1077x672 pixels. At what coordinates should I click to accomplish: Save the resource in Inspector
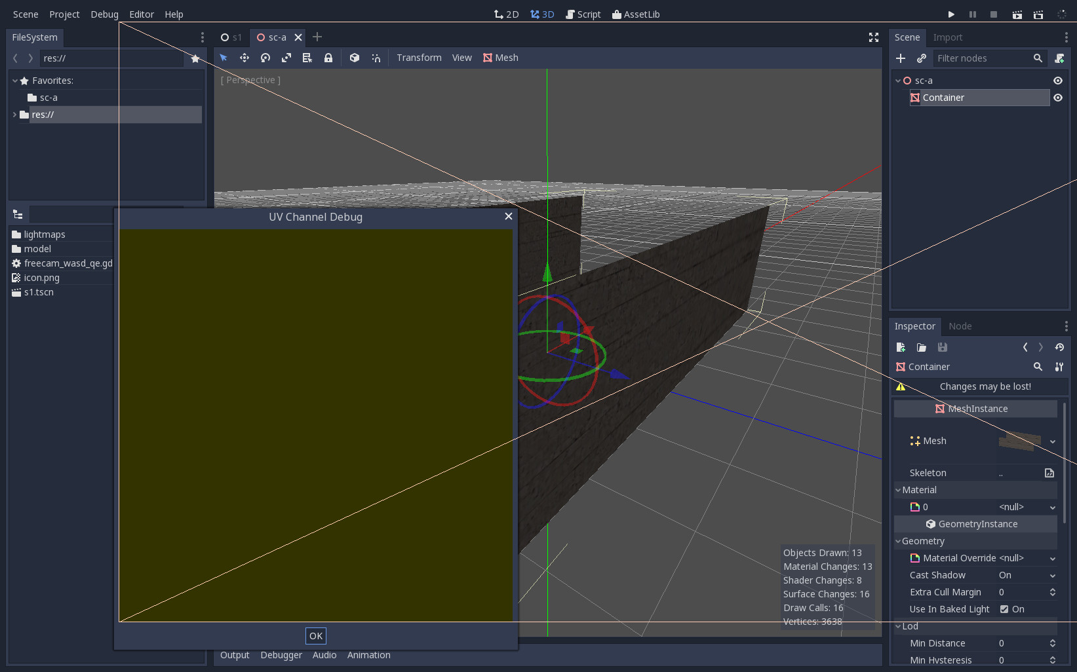tap(943, 347)
